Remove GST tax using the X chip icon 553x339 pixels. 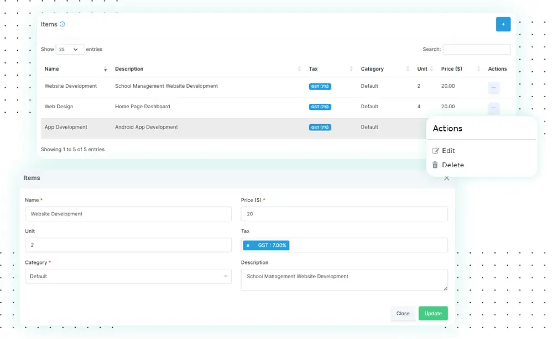tap(248, 245)
